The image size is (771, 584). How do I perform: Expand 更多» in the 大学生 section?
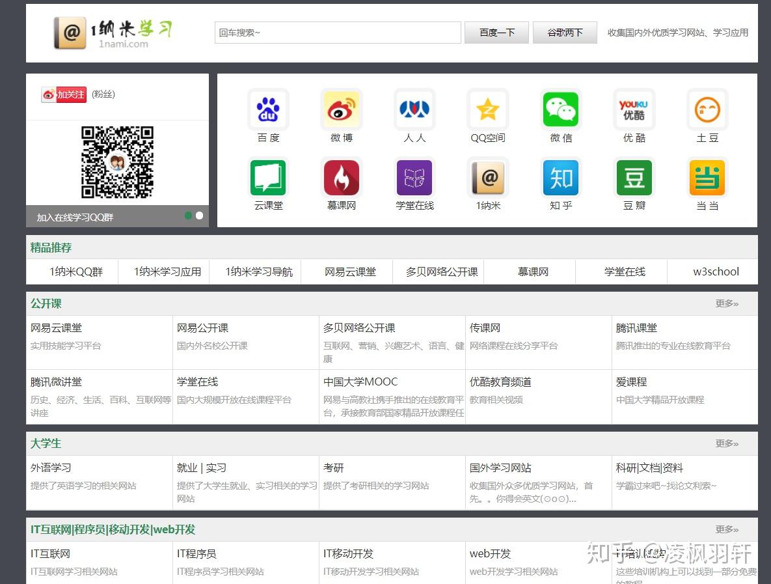pyautogui.click(x=727, y=443)
